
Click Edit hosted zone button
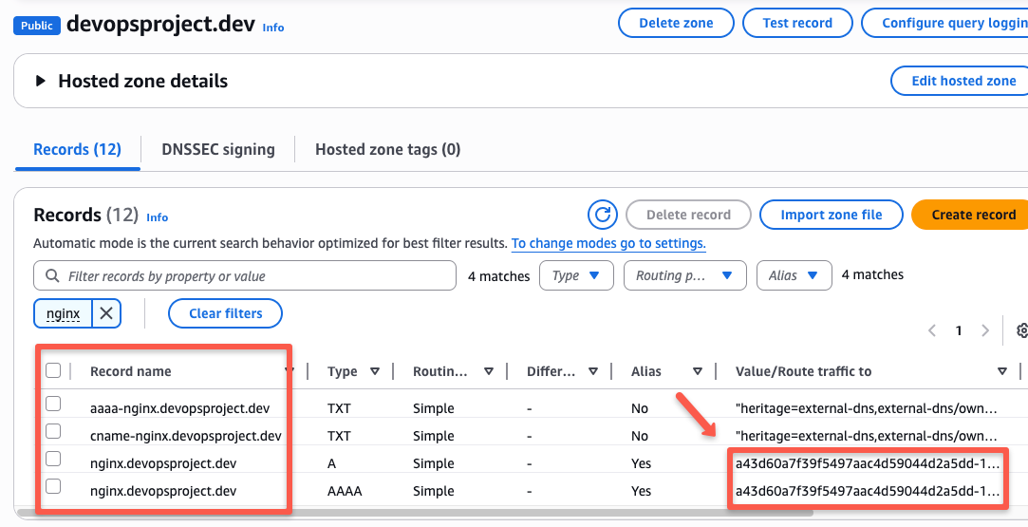point(960,81)
